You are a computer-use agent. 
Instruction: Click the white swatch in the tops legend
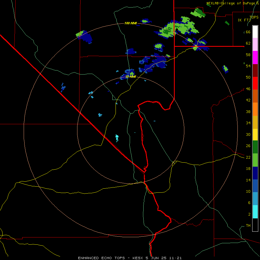point(255,32)
